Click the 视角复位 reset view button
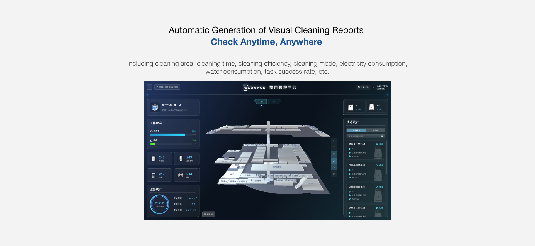535x246 pixels. tap(209, 214)
